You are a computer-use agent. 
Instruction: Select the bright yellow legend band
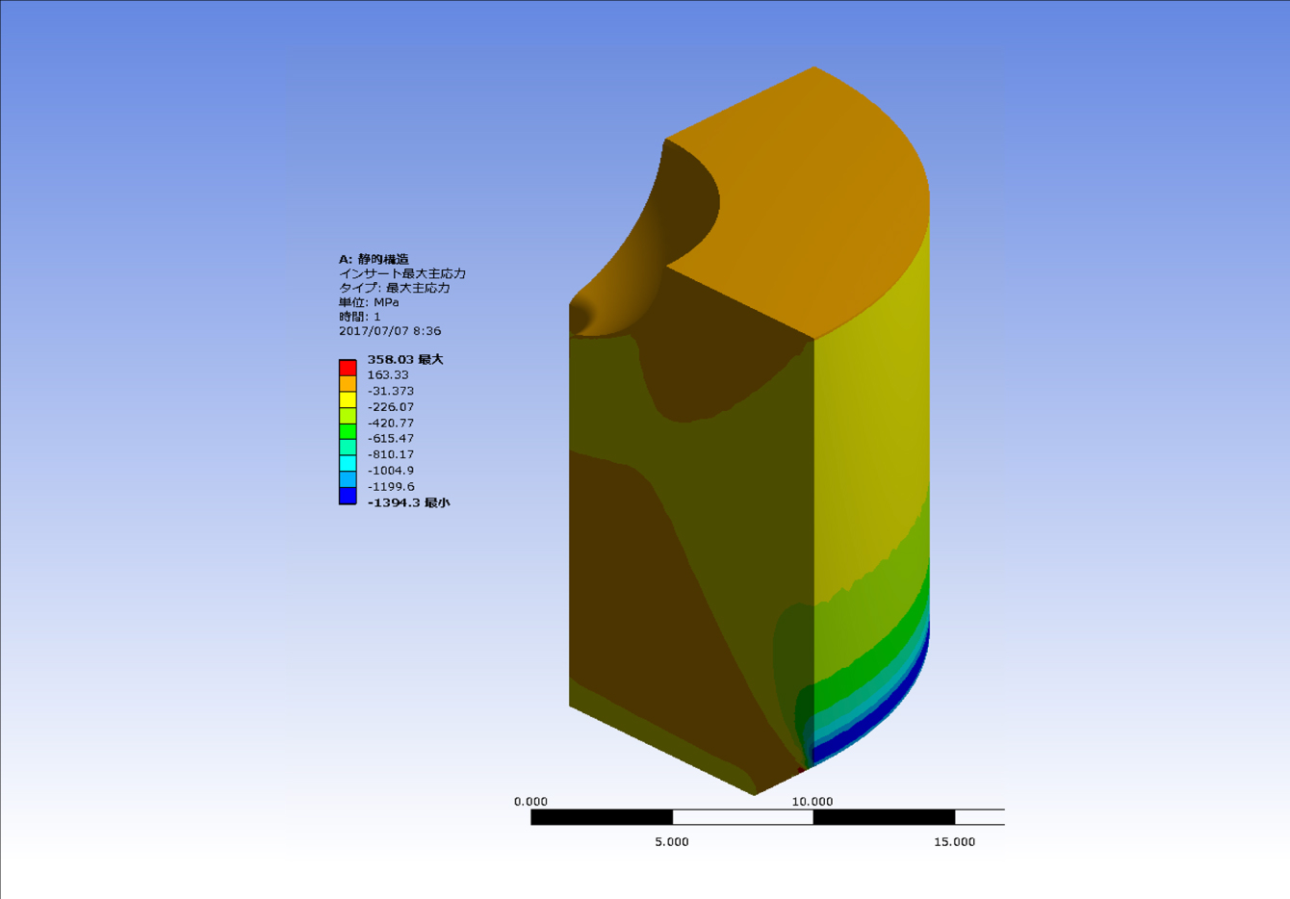point(348,399)
